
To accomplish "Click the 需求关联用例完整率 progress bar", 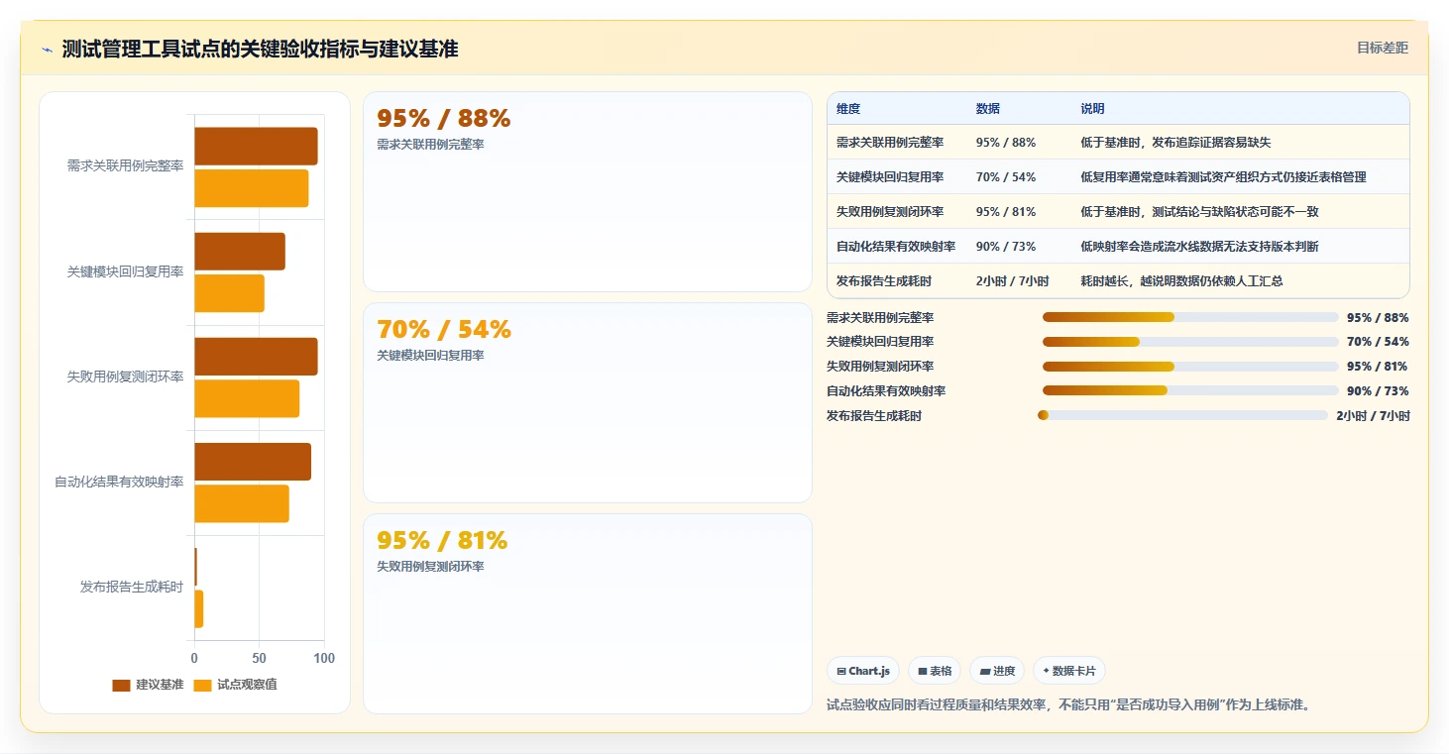I will 1190,317.
